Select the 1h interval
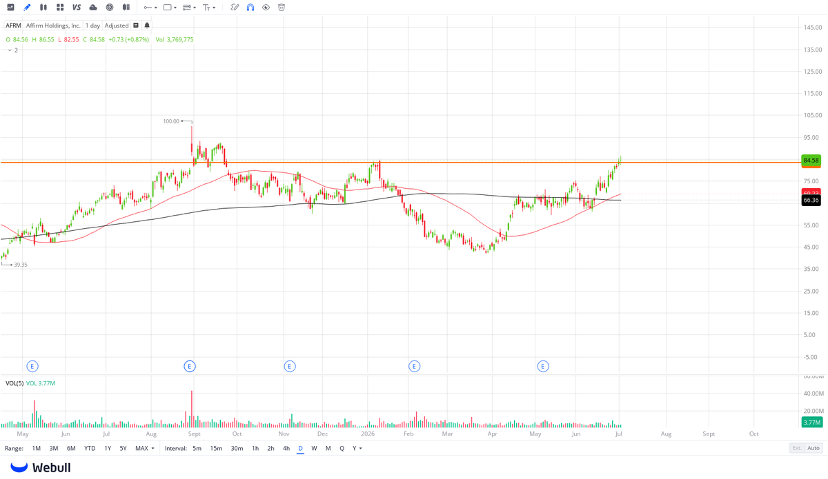Screen dimensions: 828x479 (255, 449)
